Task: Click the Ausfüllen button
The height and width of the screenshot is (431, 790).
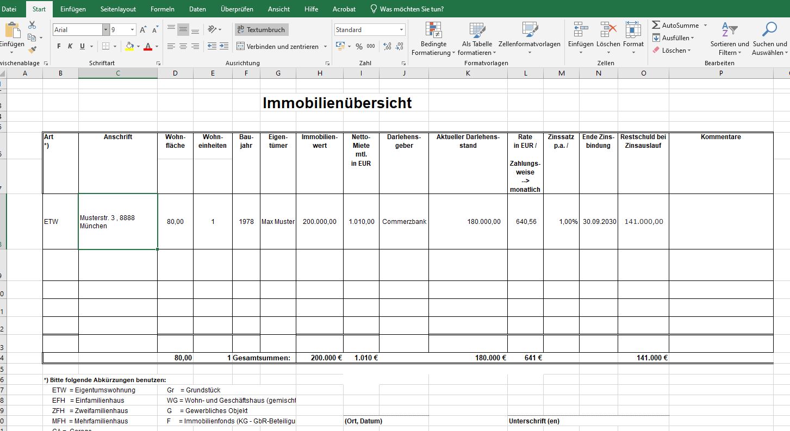Action: tap(673, 38)
